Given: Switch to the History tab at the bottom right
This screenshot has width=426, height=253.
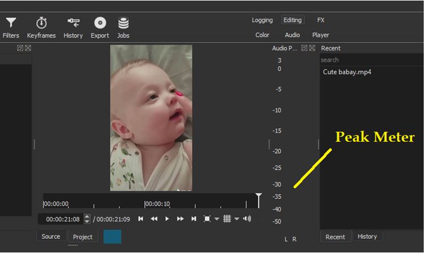Looking at the screenshot, I should [x=367, y=237].
